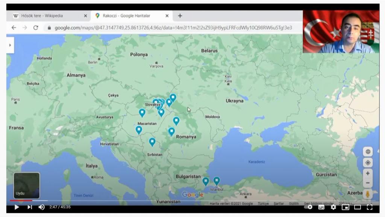Click the Varşova city label

tap(156, 66)
